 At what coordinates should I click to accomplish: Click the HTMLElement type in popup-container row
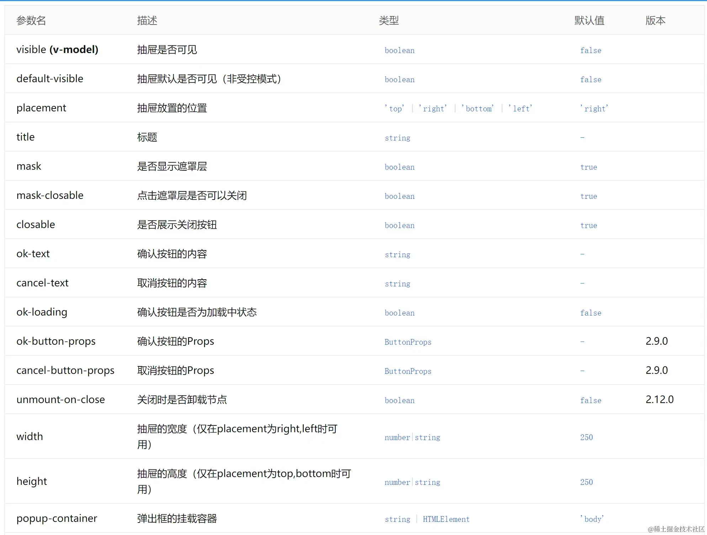coord(446,519)
